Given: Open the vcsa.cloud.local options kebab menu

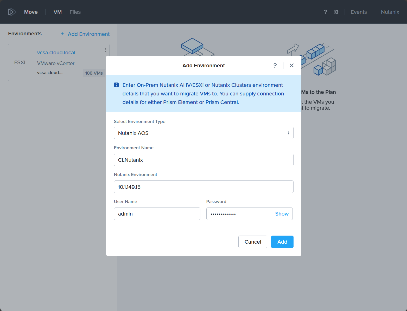Looking at the screenshot, I should coord(105,50).
